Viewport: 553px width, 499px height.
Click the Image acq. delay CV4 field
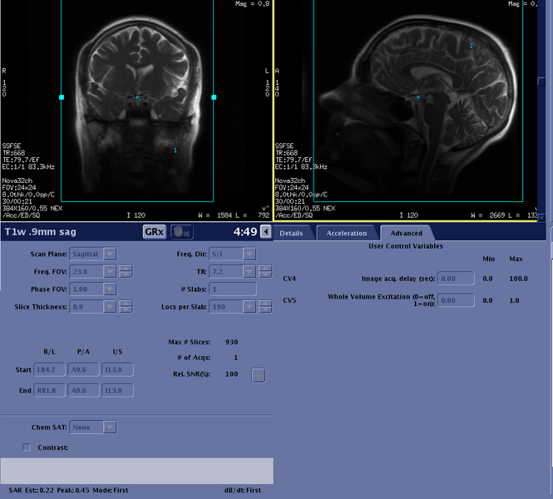click(x=456, y=279)
